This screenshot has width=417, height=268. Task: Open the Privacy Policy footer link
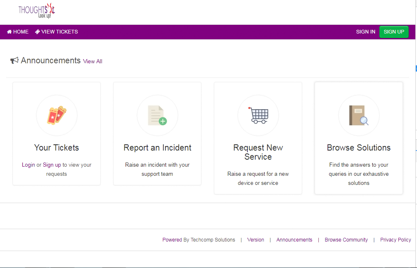[395, 240]
